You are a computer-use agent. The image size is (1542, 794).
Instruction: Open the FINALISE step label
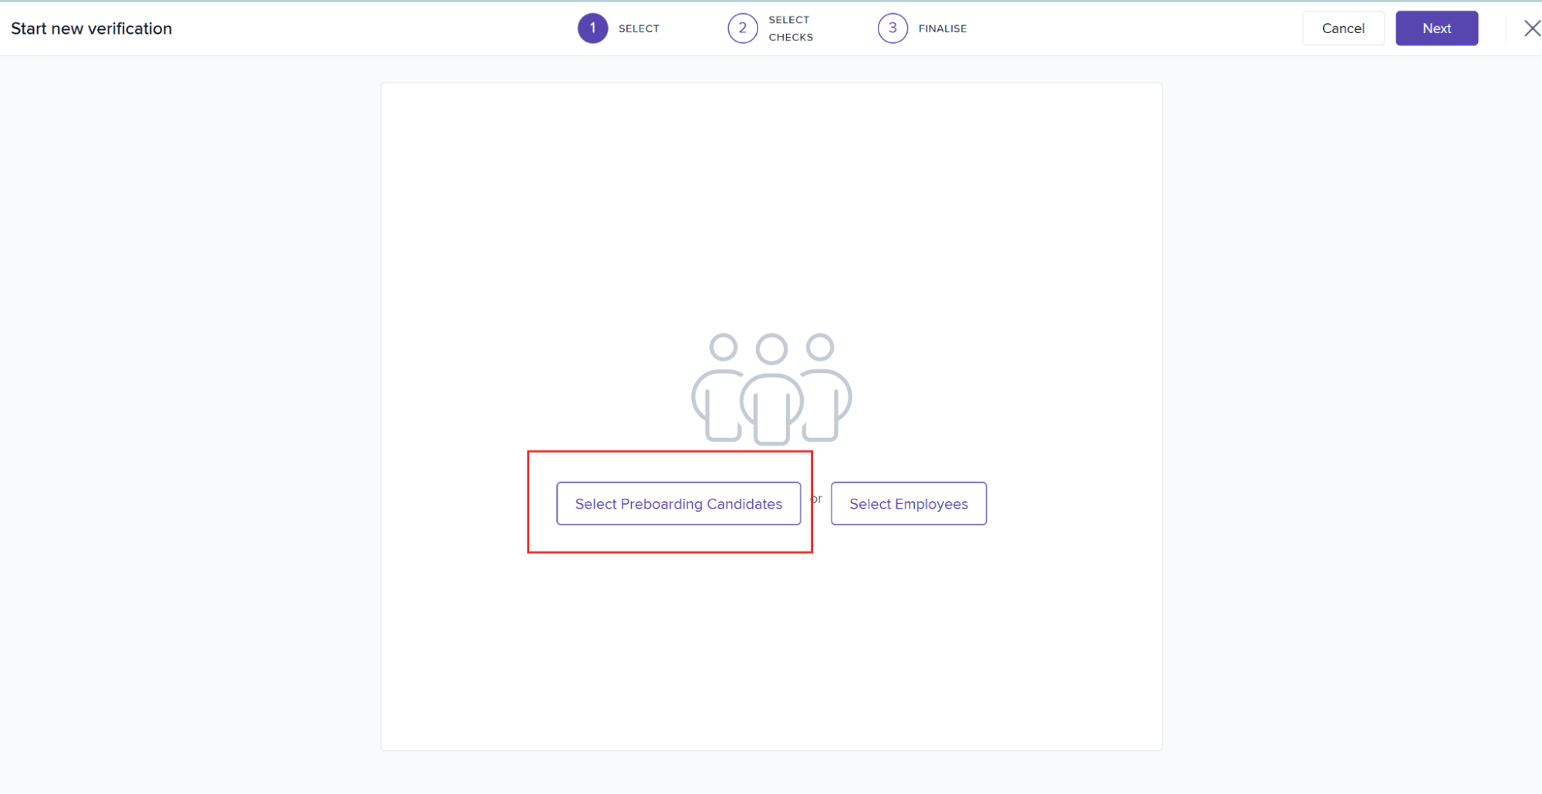(942, 29)
